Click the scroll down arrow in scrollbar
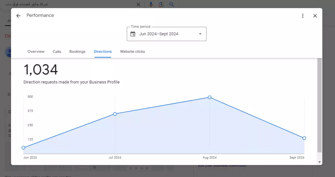The width and height of the screenshot is (335, 177). (320, 162)
